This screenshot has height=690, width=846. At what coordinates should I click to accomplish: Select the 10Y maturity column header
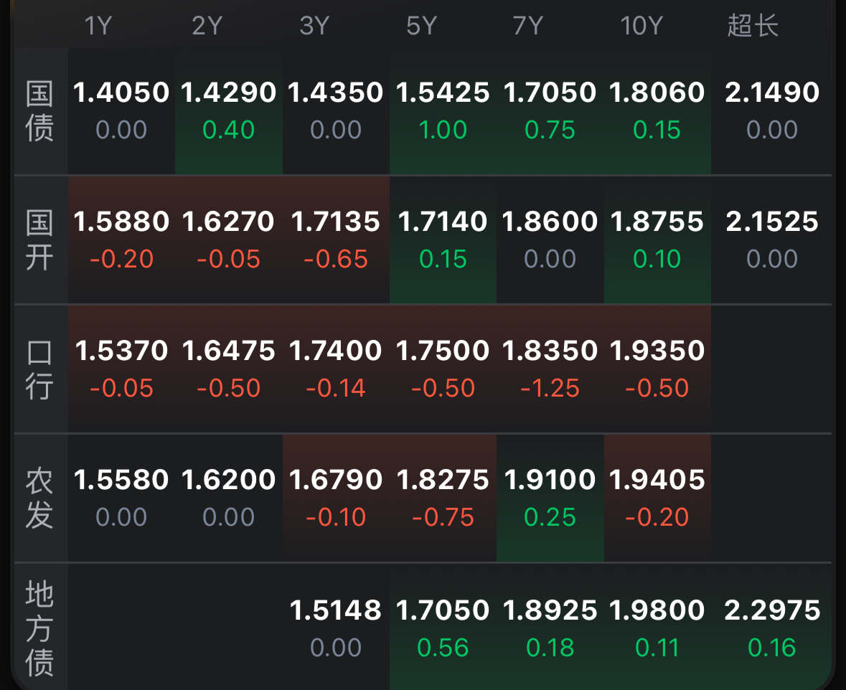[641, 27]
